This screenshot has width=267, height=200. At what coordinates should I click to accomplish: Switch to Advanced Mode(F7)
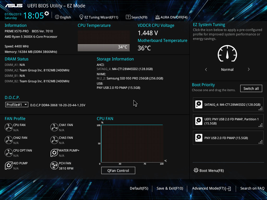pos(208,188)
